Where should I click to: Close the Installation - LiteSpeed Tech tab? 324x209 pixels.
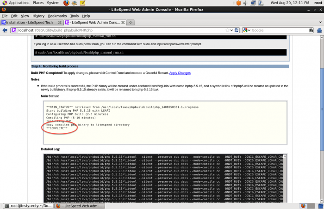[x=60, y=23]
